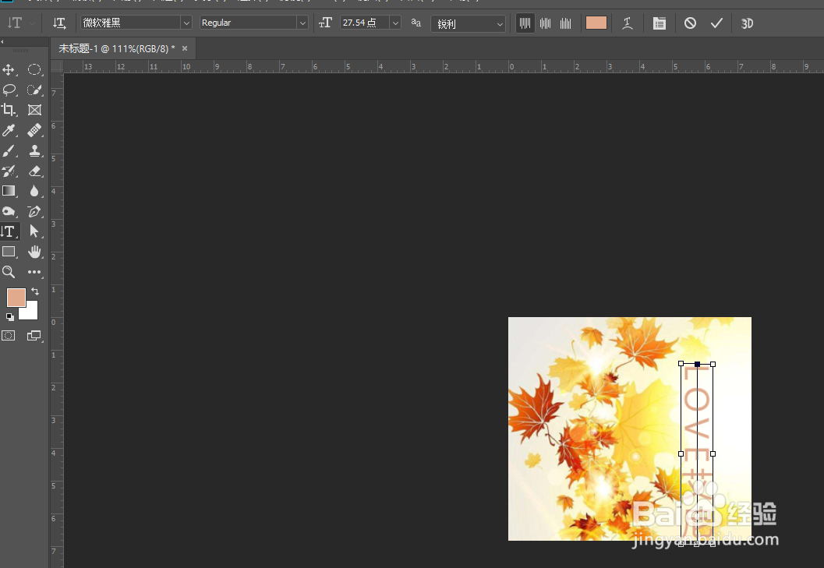Commit current text edits
Image resolution: width=824 pixels, height=568 pixels.
716,23
